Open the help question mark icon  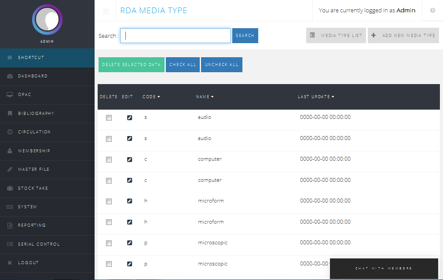pos(432,11)
